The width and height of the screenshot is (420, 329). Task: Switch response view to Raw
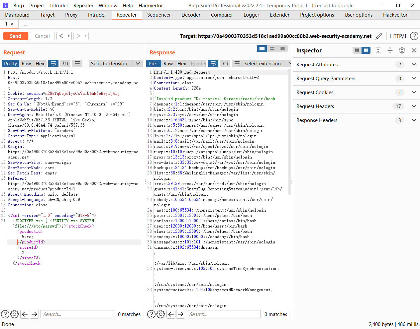click(168, 63)
